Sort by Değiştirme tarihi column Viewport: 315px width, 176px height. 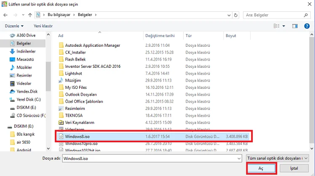click(x=159, y=36)
